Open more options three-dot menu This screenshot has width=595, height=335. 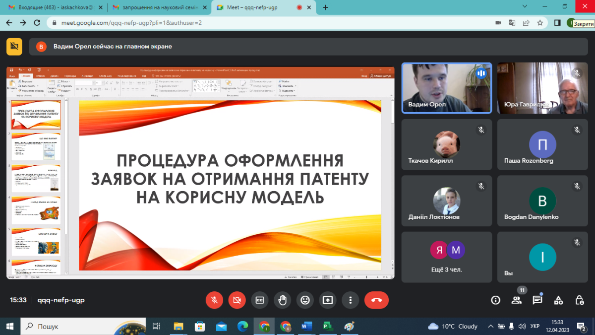coord(351,300)
